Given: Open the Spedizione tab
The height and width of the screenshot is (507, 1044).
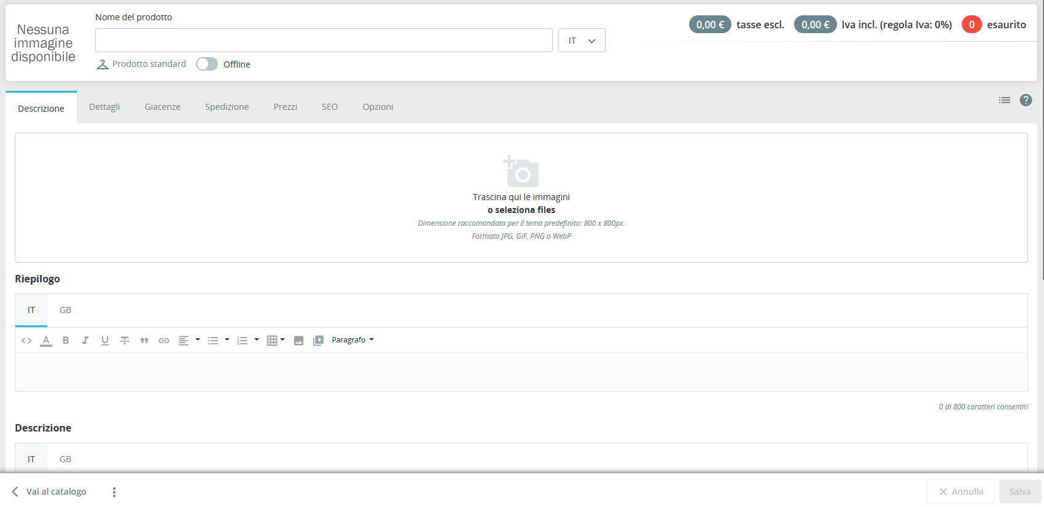Looking at the screenshot, I should point(227,107).
